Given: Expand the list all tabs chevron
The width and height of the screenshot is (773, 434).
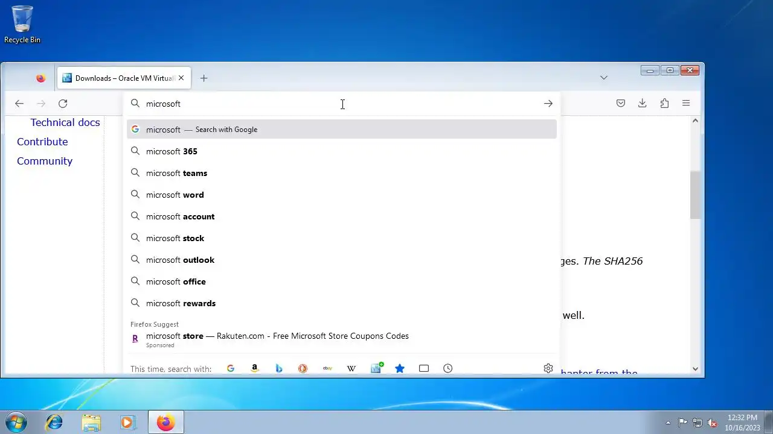Looking at the screenshot, I should click(x=604, y=78).
